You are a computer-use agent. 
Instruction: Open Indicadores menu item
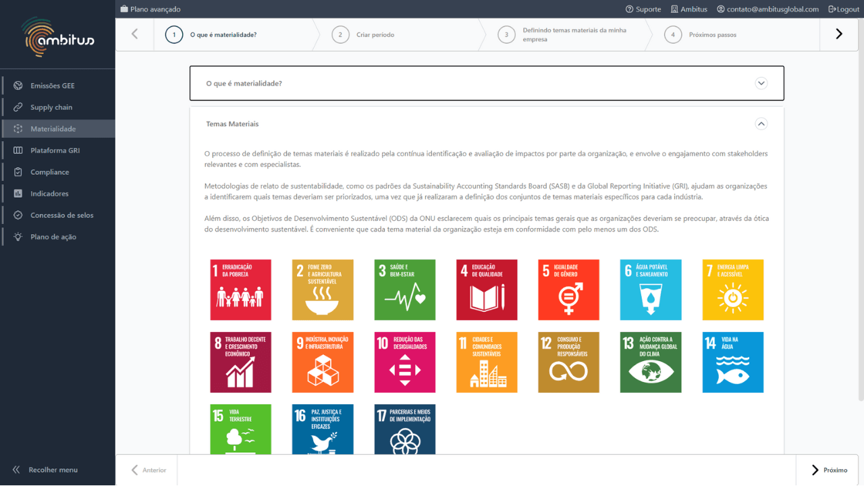pos(58,194)
